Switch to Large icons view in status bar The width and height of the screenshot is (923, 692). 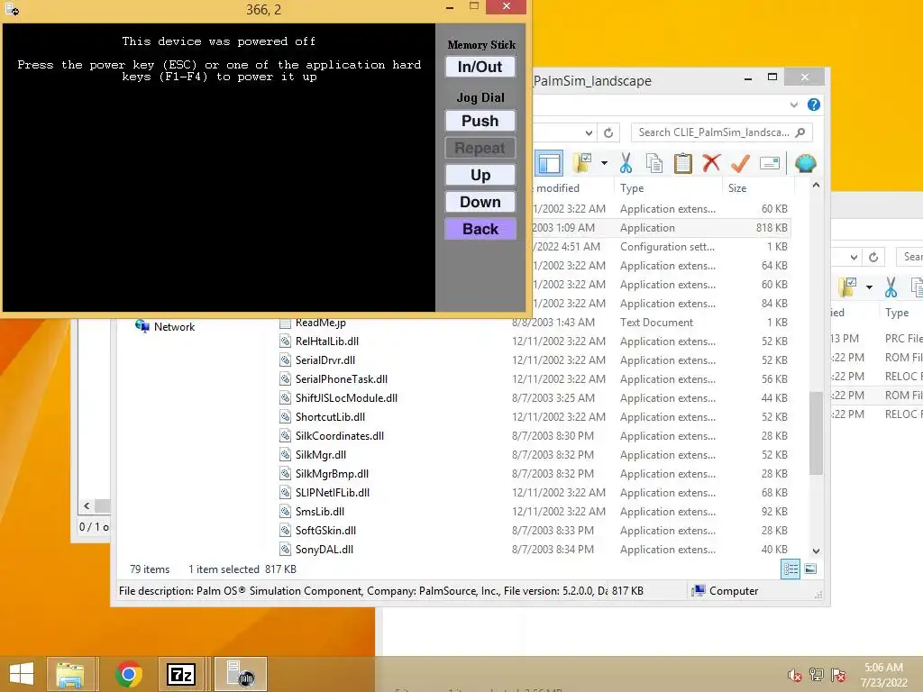click(x=810, y=569)
